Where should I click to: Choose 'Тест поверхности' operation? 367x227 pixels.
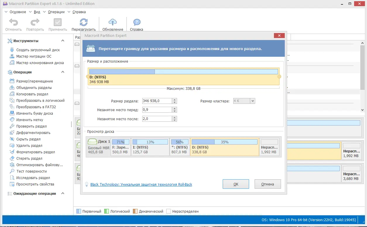click(x=32, y=171)
